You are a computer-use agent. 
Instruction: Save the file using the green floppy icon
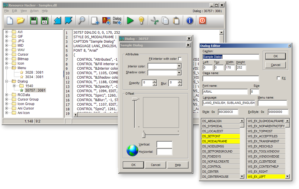[x=34, y=21]
